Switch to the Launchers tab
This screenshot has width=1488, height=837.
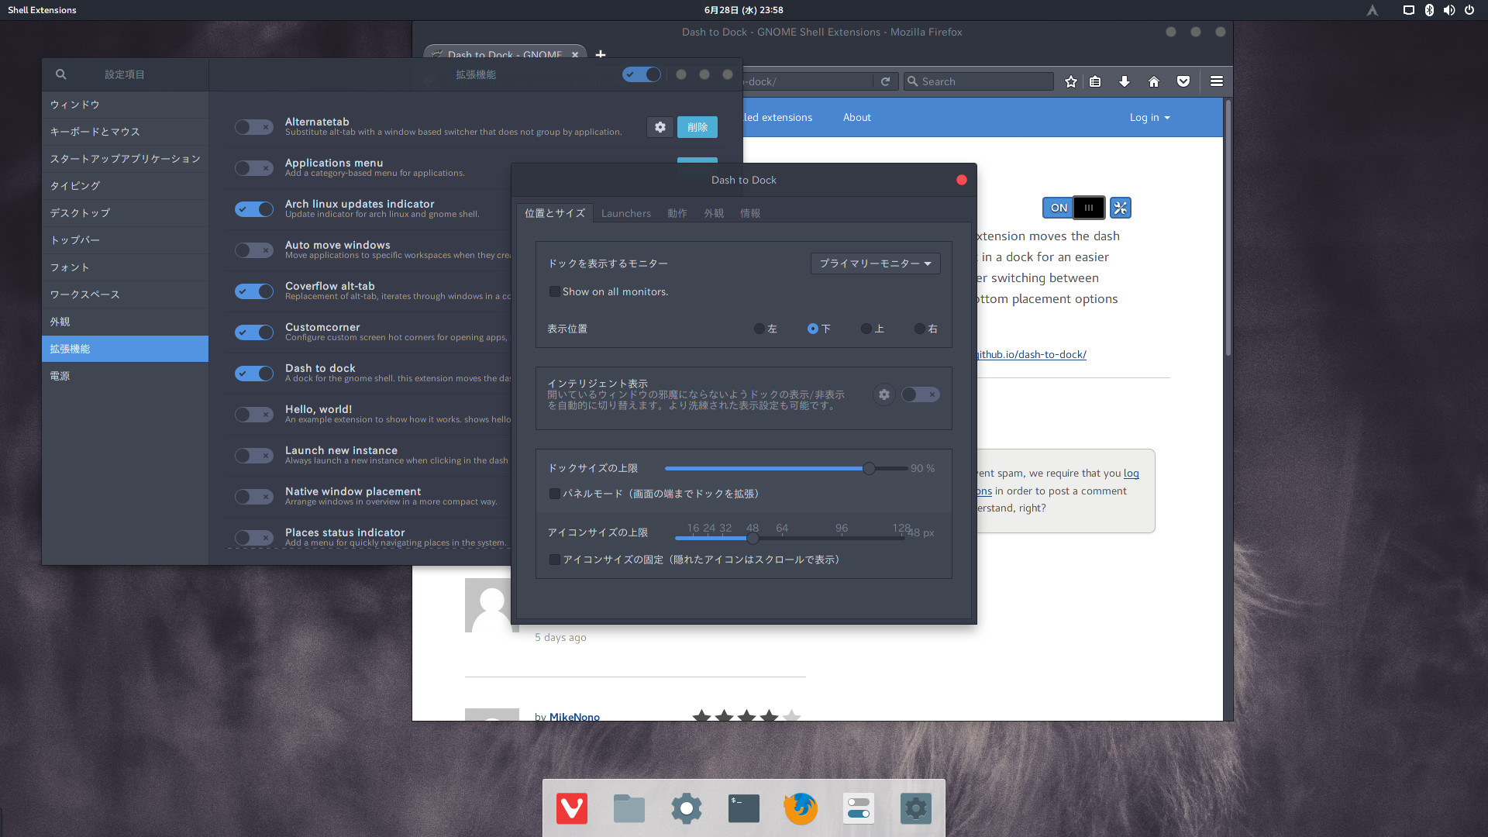[x=626, y=213]
